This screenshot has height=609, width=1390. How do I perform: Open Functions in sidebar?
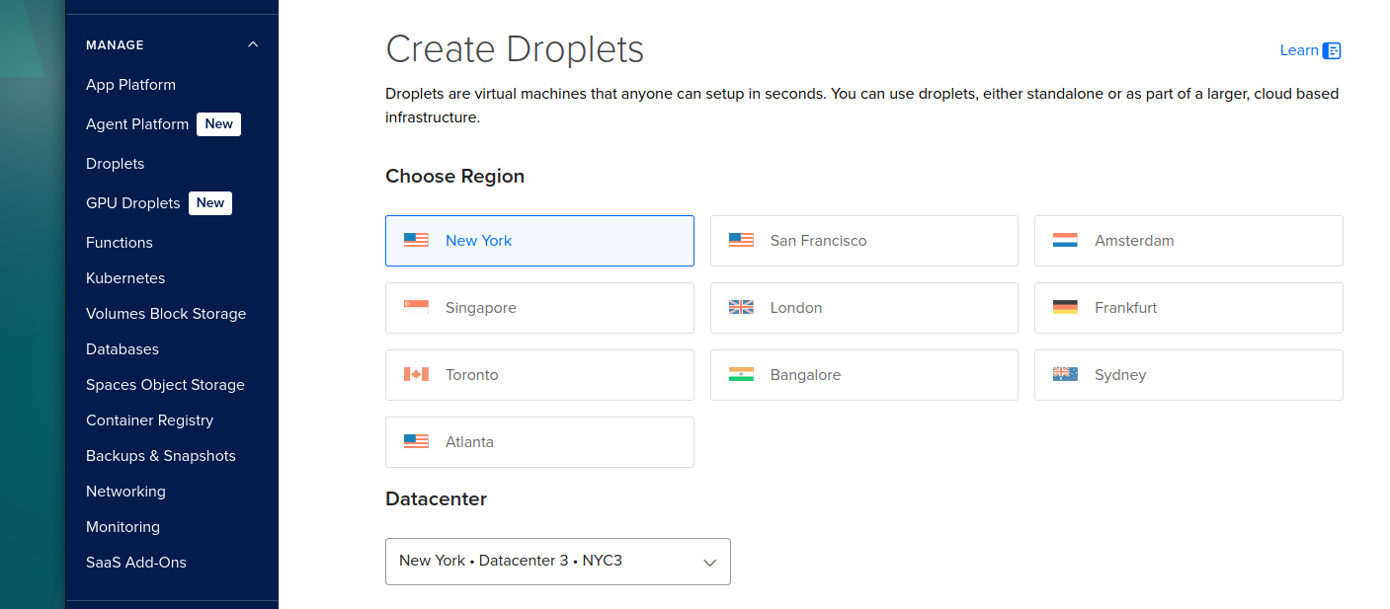(x=120, y=243)
